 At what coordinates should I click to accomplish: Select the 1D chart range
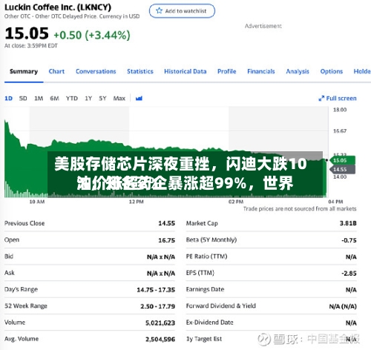[8, 99]
